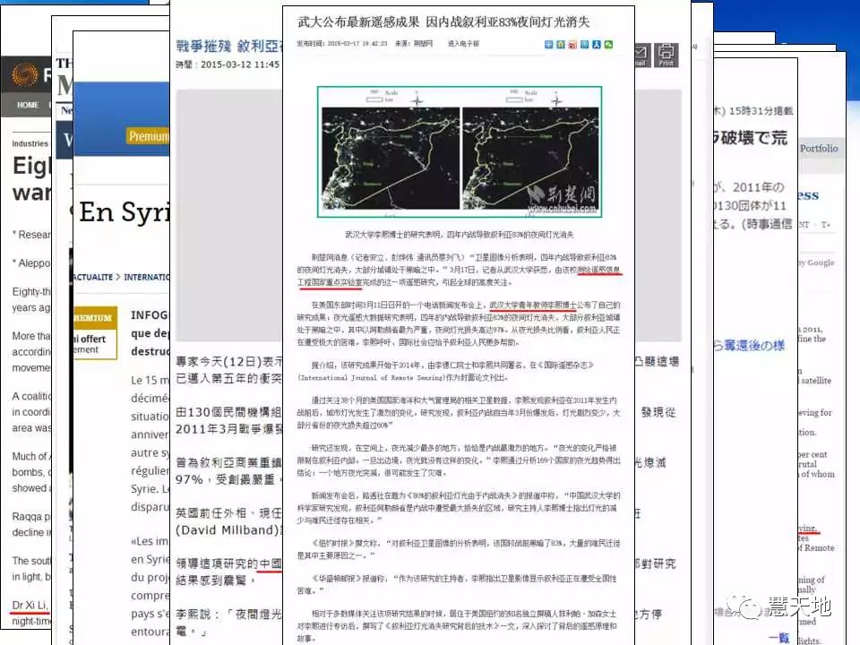Click the timestamp 2015-03-12 11:45
The width and height of the screenshot is (860, 645).
point(240,64)
